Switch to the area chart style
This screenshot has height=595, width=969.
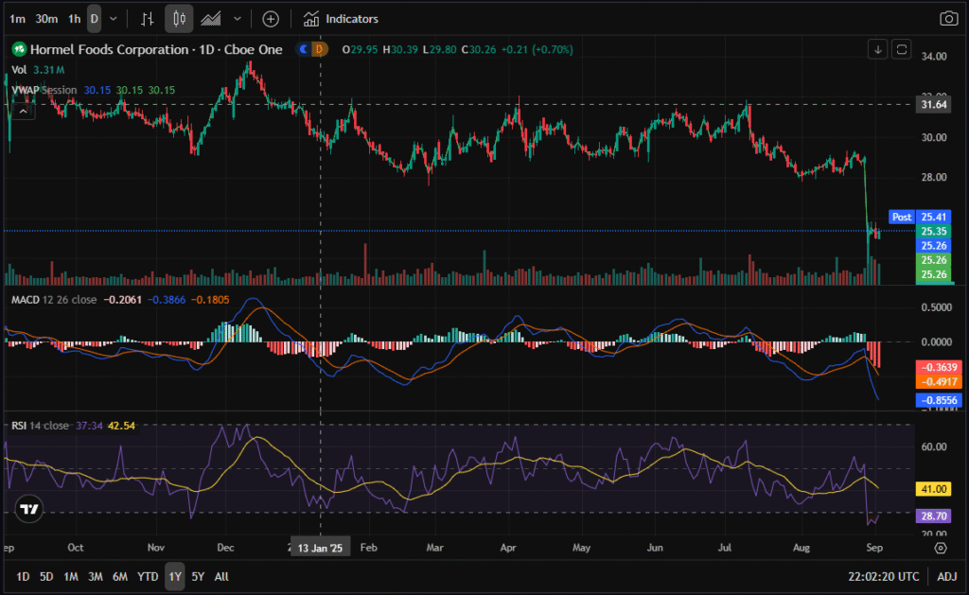pos(211,19)
